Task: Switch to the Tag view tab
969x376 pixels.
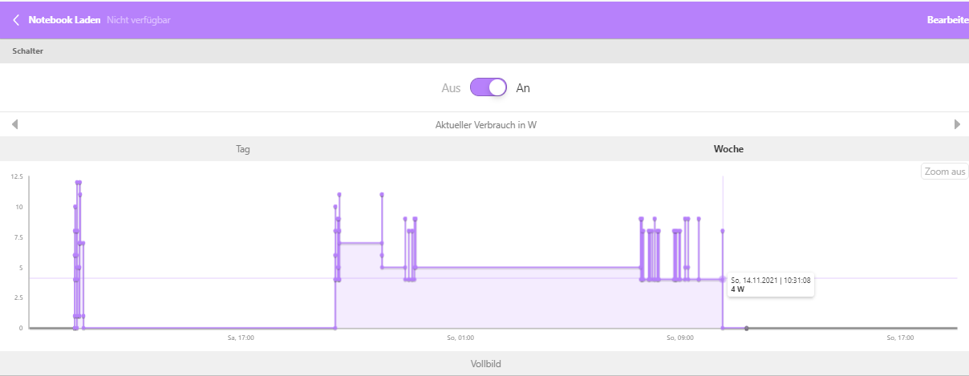Action: pos(243,149)
